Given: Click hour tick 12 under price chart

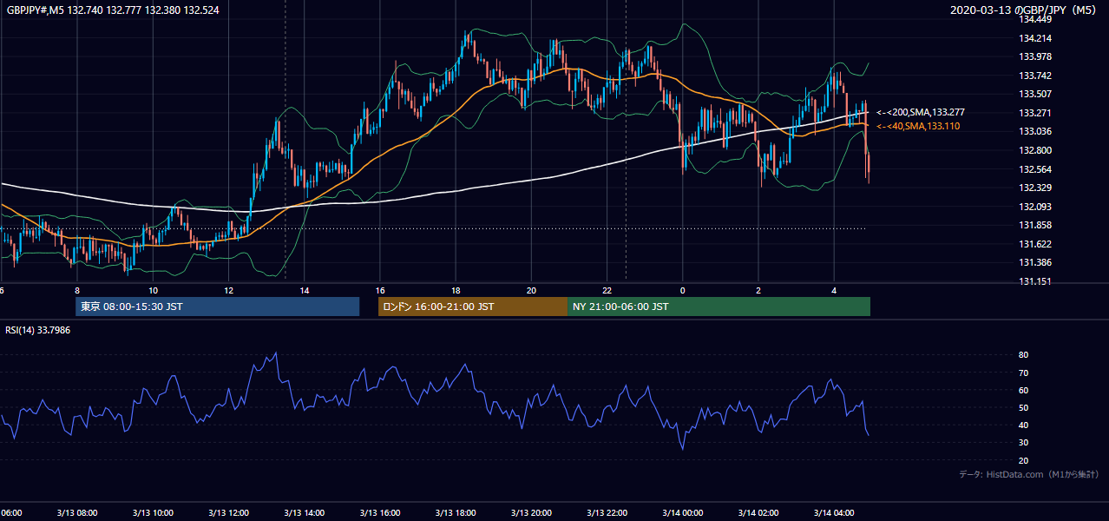Looking at the screenshot, I should [228, 290].
